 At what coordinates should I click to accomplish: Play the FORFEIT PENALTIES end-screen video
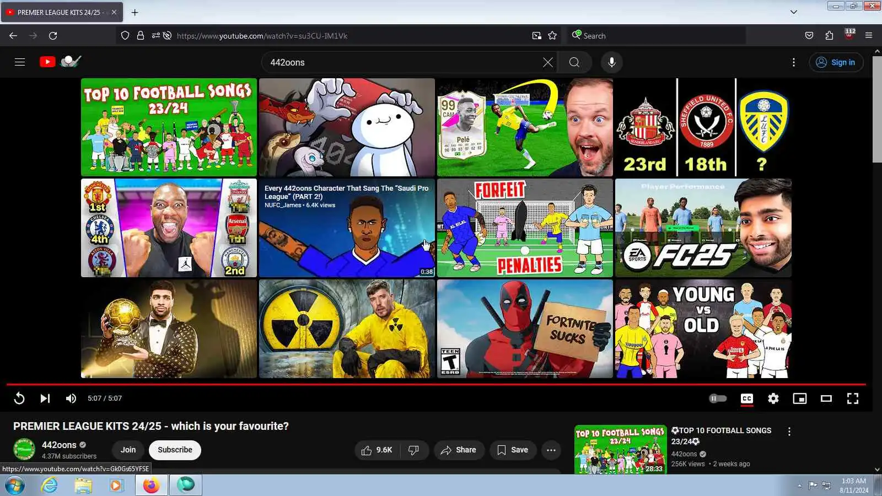[525, 228]
